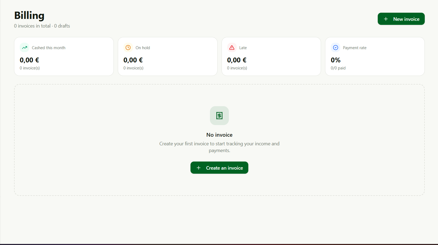
Task: Click the Late statistics card
Action: (x=271, y=56)
